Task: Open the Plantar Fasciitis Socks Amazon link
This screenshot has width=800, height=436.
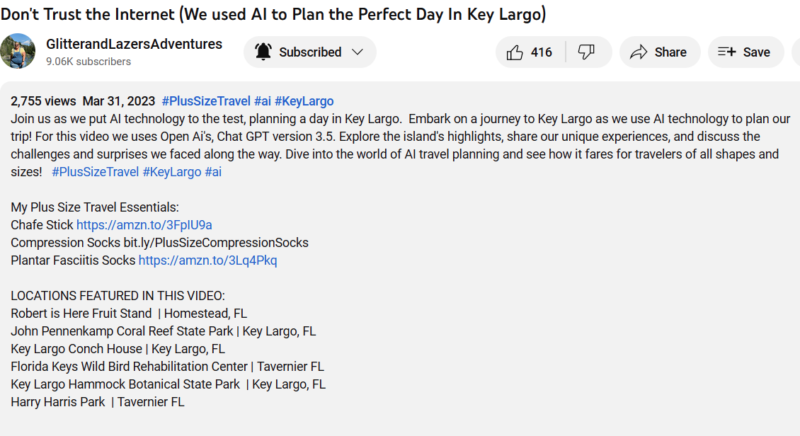Action: coord(207,260)
